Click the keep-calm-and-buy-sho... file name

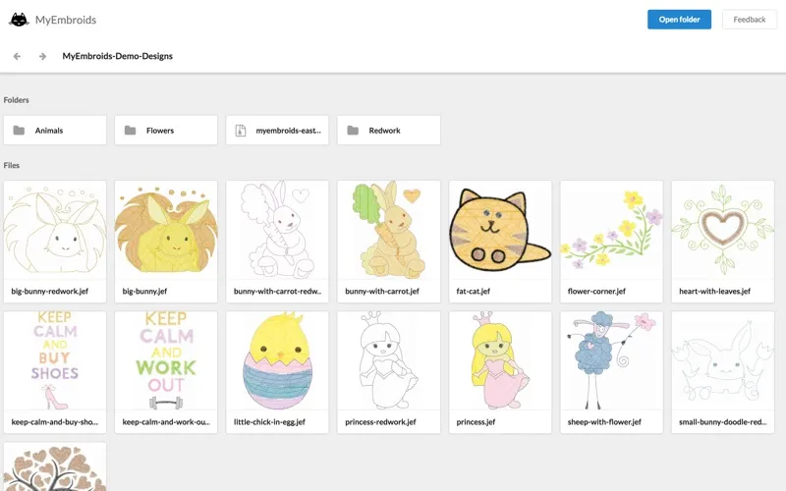[x=55, y=422]
